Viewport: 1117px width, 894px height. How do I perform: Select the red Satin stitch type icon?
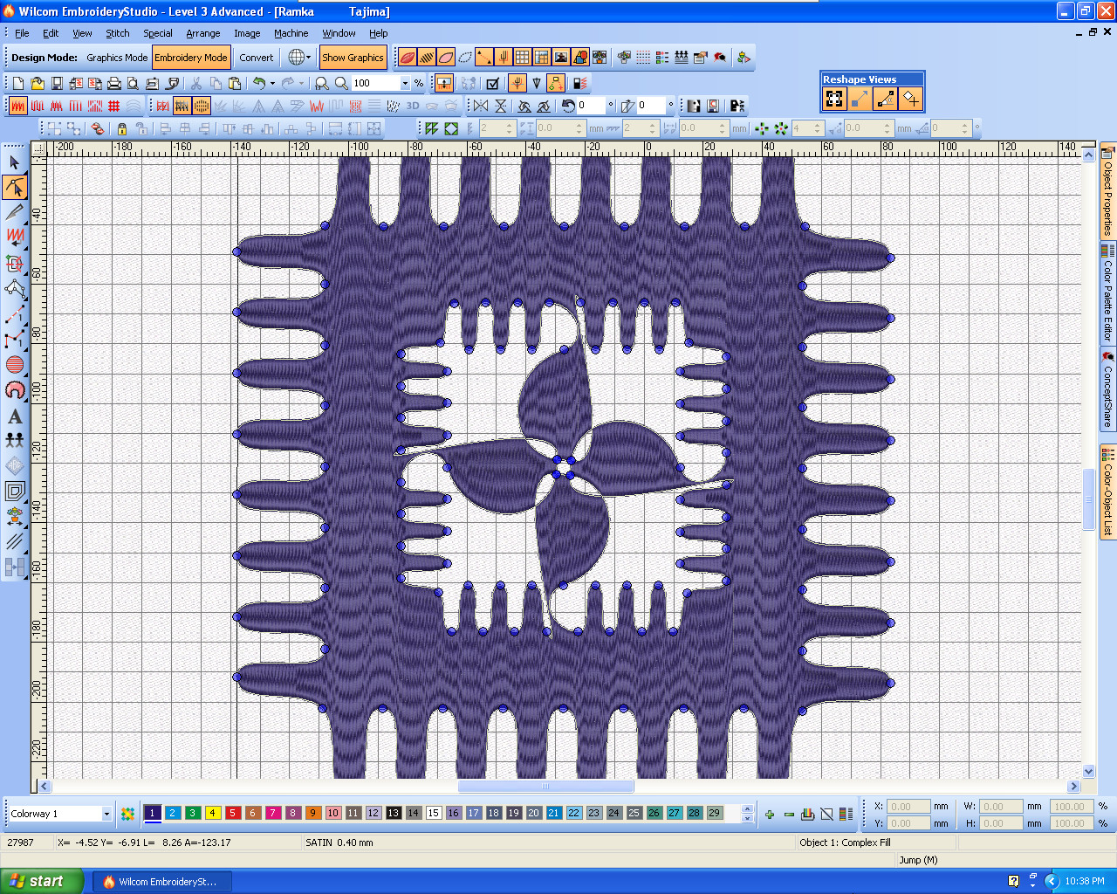[17, 106]
